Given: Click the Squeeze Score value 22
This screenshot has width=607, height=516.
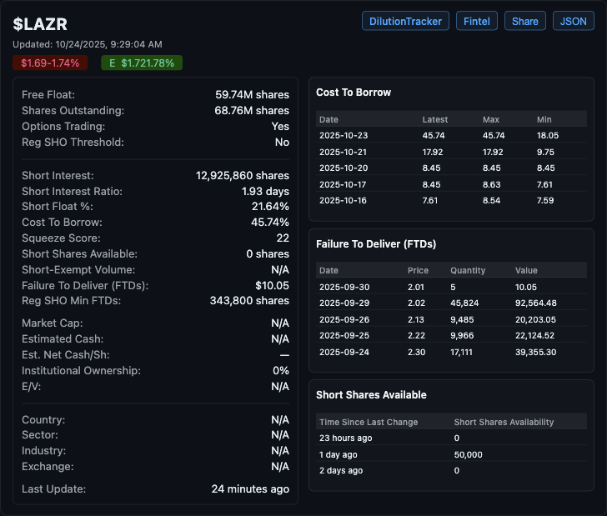Looking at the screenshot, I should click(283, 238).
